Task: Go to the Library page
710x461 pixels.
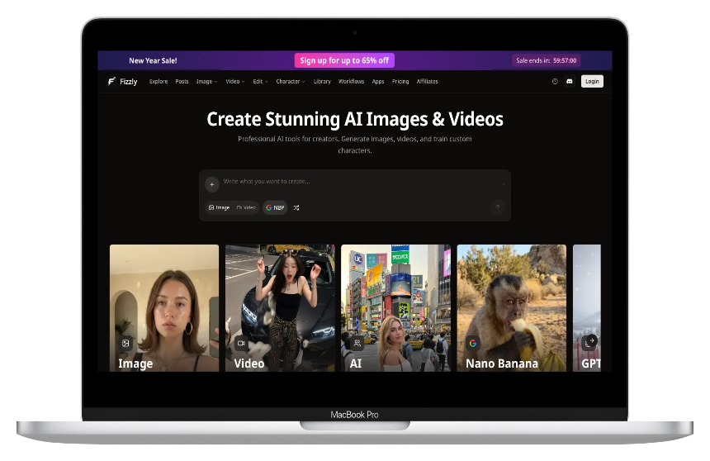Action: click(x=322, y=82)
